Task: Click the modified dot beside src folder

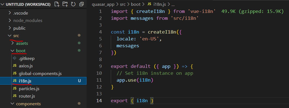Action: [79, 35]
